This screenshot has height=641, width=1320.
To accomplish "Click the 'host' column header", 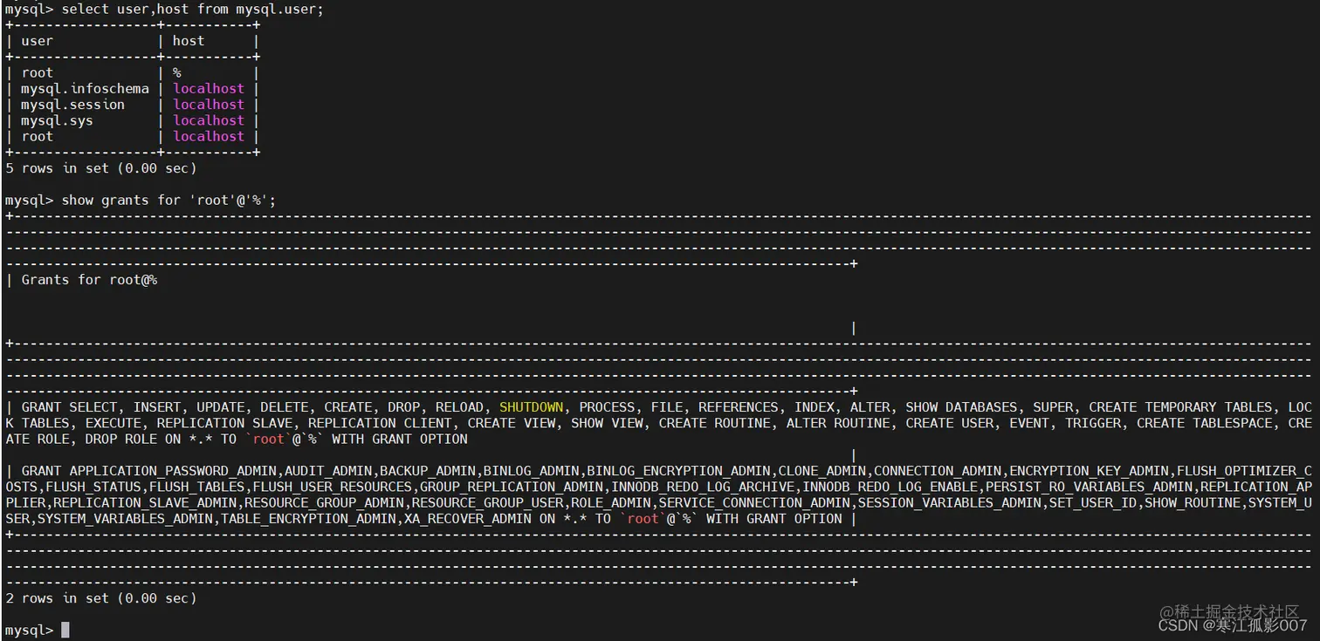I will (x=189, y=41).
